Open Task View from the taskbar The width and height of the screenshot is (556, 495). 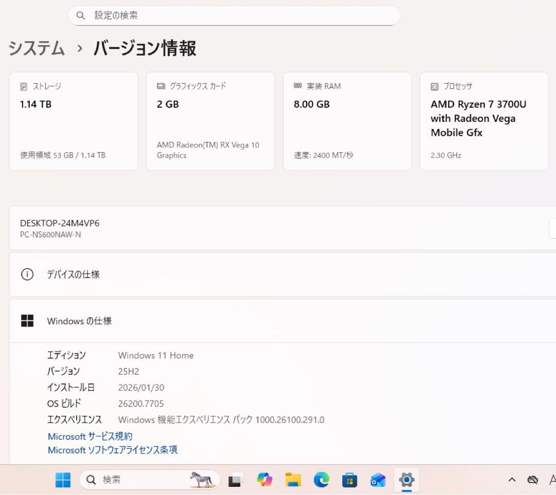click(235, 480)
